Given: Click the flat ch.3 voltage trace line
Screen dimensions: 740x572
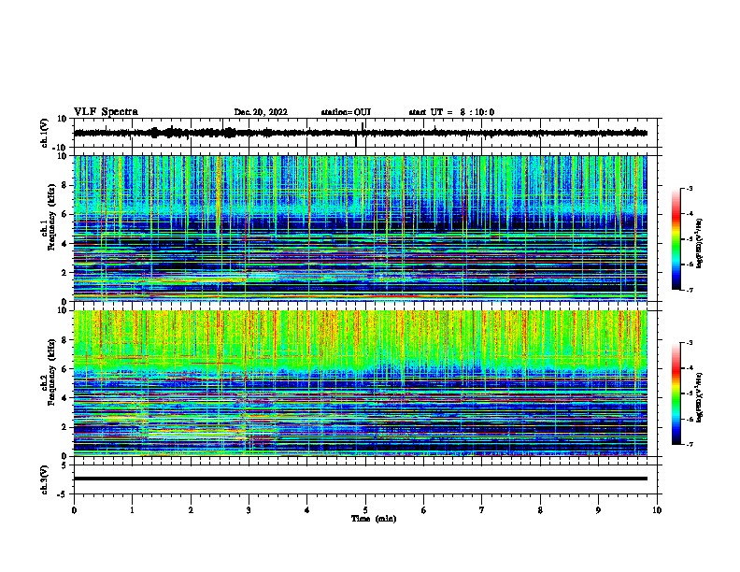Looking at the screenshot, I should point(360,479).
